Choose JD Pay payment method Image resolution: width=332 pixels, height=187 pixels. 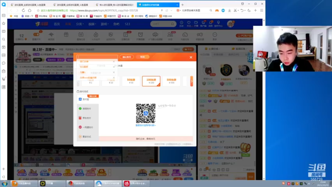pos(88,118)
